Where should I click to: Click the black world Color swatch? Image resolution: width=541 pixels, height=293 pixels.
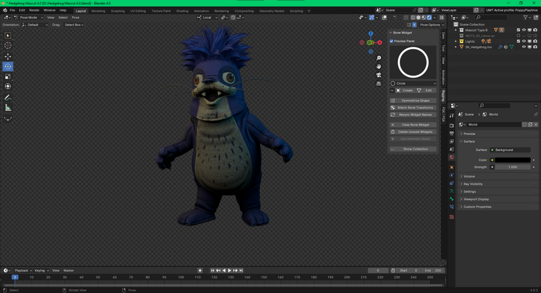pos(512,160)
